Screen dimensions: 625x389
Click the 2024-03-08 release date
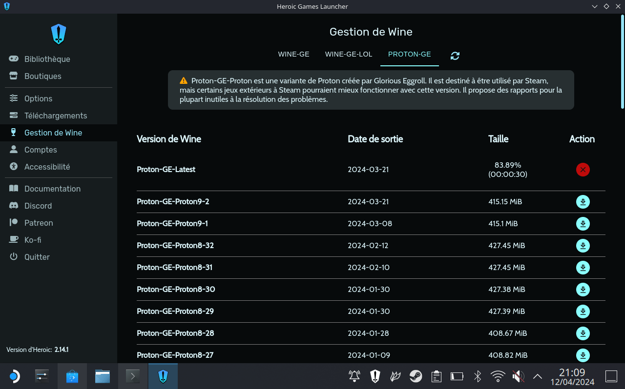coord(370,224)
